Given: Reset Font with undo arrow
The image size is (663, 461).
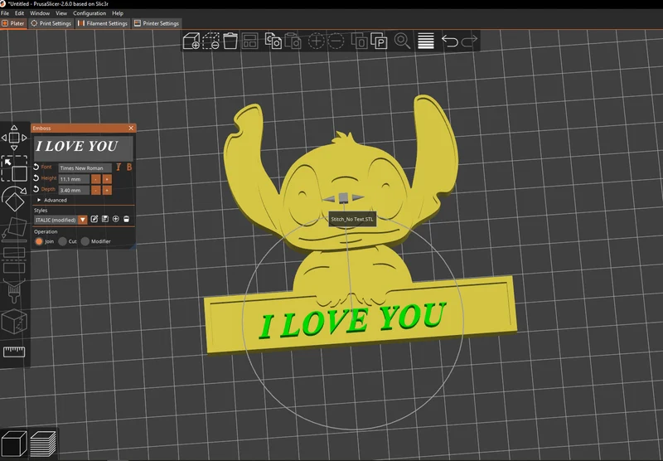Looking at the screenshot, I should [x=36, y=167].
